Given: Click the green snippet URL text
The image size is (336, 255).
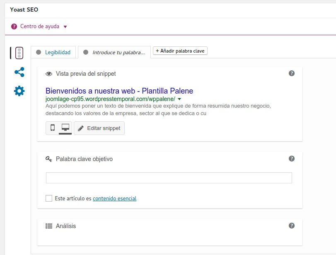Looking at the screenshot, I should (x=110, y=99).
